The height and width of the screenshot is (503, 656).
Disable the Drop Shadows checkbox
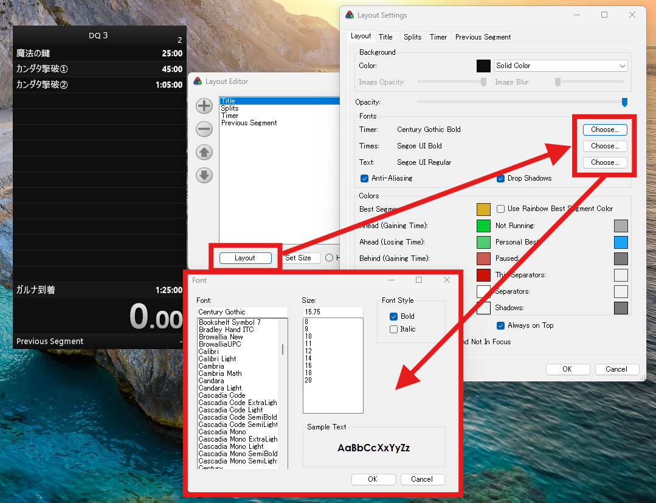pos(501,178)
